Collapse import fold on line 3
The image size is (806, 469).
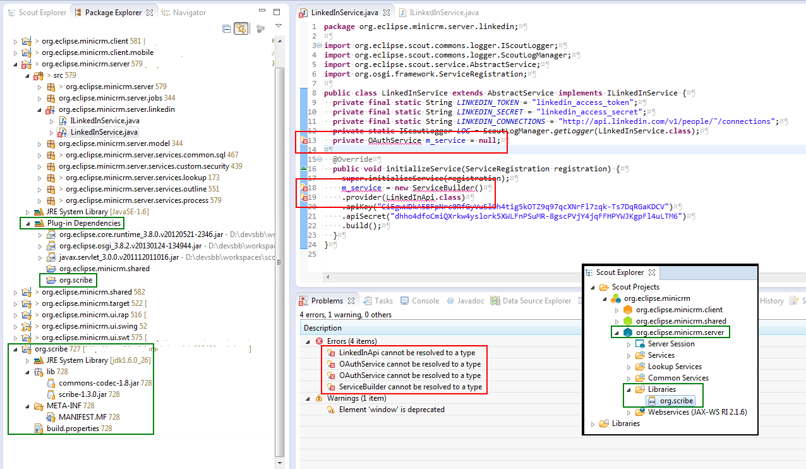point(318,46)
